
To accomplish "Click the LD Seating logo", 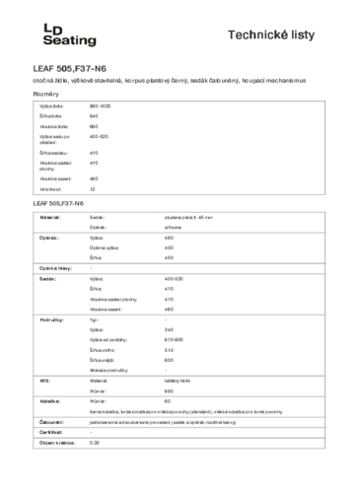I will (70, 35).
